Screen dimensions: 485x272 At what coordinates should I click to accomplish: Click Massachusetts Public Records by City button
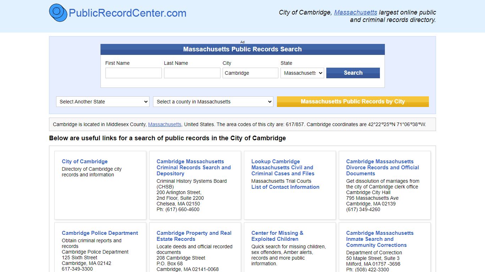[x=353, y=102]
